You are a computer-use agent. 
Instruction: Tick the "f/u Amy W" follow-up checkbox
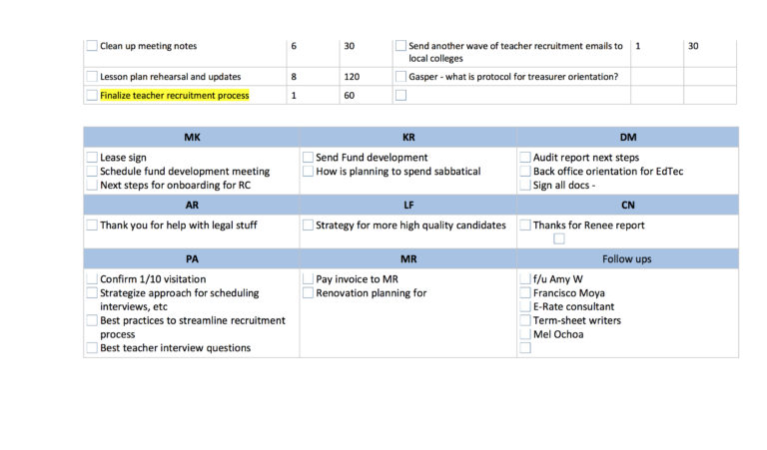pos(525,279)
